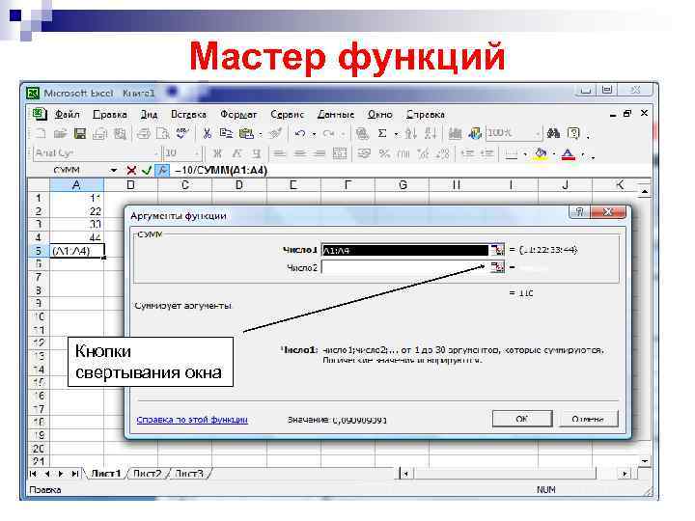Click the Format Painter brush icon
The image size is (695, 521).
coord(276,133)
